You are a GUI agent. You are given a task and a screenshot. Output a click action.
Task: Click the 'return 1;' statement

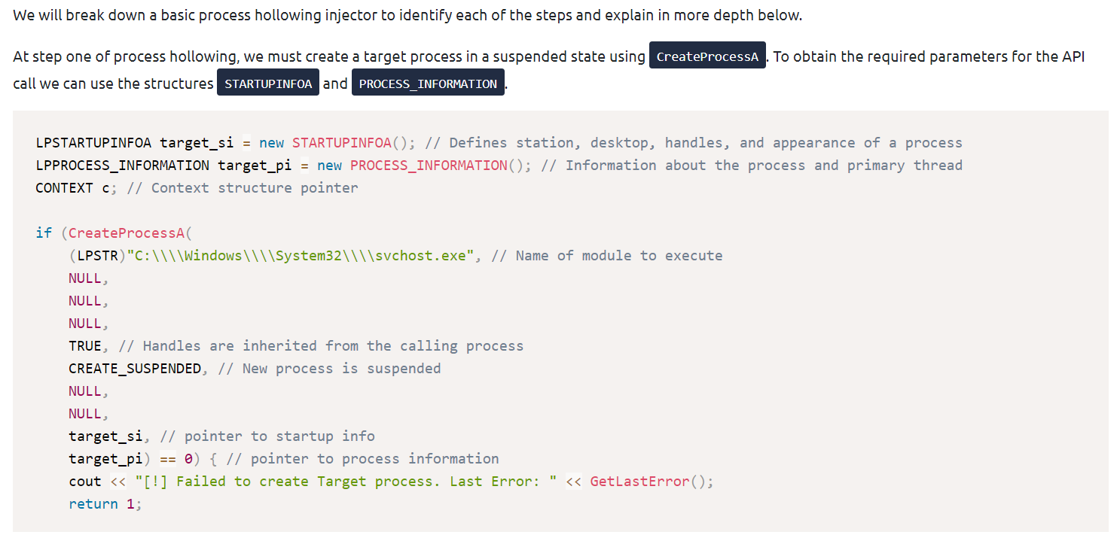[105, 504]
